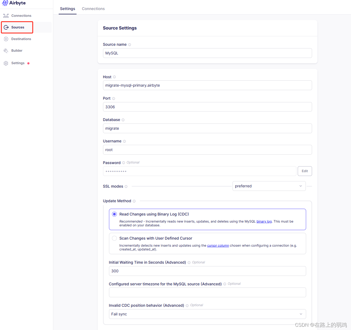This screenshot has width=351, height=330.
Task: Focus the server timezone field
Action: coord(207,292)
